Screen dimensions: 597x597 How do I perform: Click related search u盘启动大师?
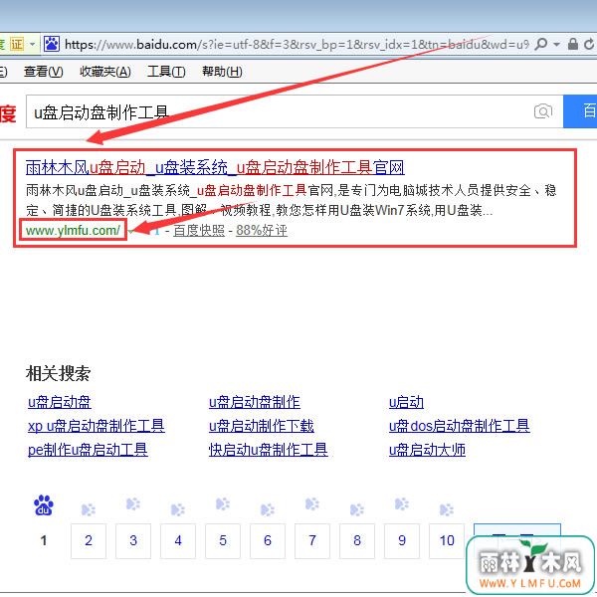pos(427,450)
